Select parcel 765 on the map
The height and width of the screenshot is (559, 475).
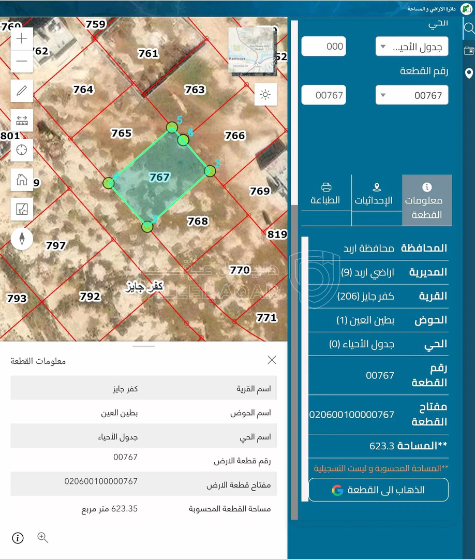tap(121, 134)
